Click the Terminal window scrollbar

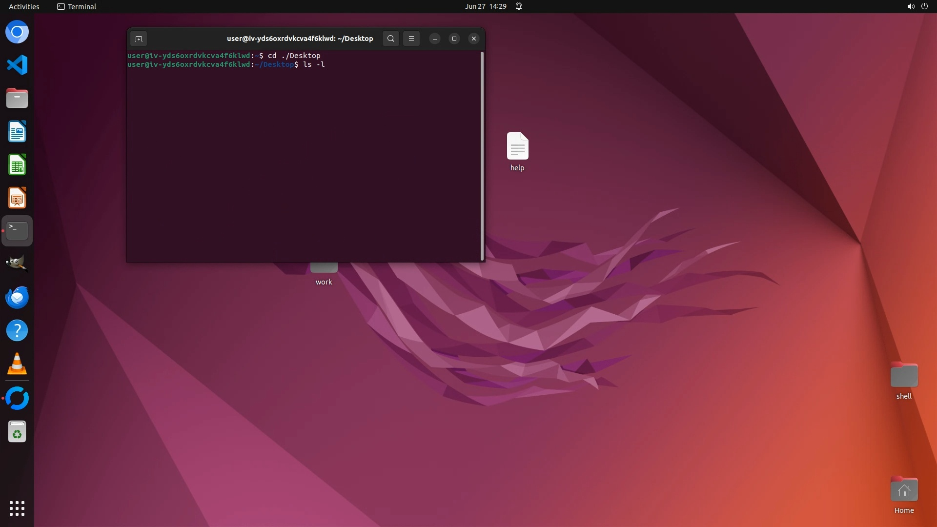click(482, 156)
